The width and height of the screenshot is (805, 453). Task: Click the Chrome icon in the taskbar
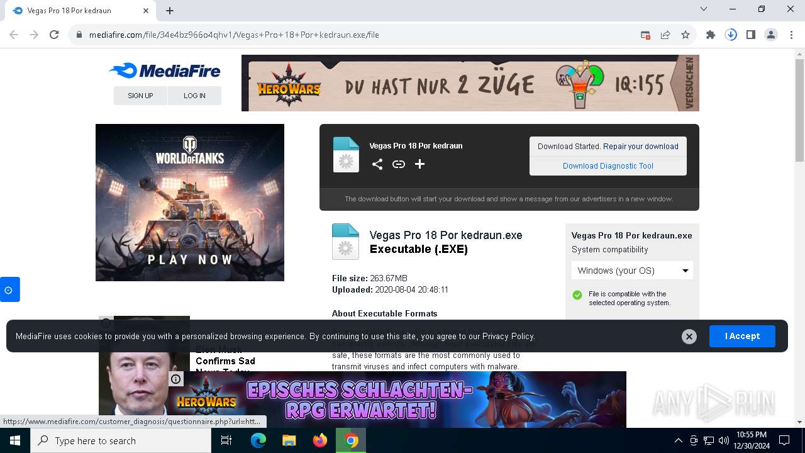tap(351, 440)
